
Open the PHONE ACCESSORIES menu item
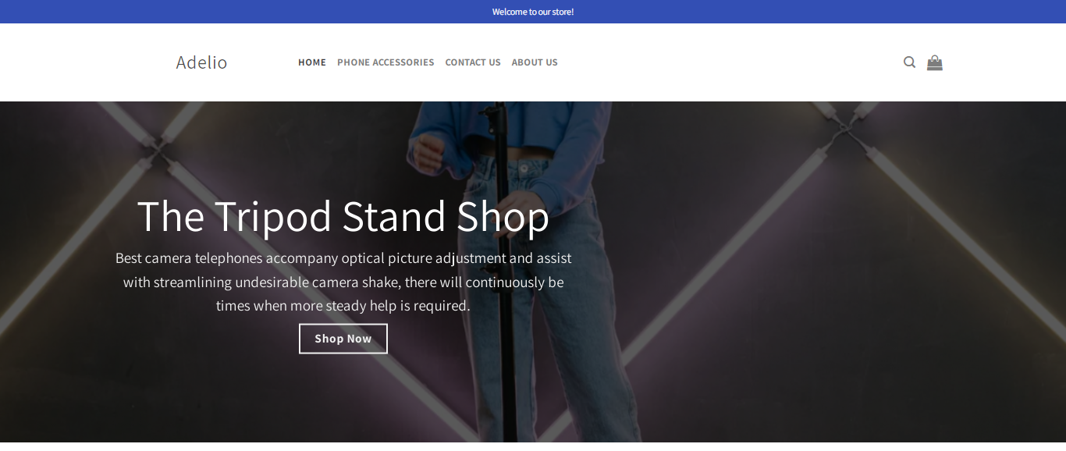pyautogui.click(x=386, y=62)
